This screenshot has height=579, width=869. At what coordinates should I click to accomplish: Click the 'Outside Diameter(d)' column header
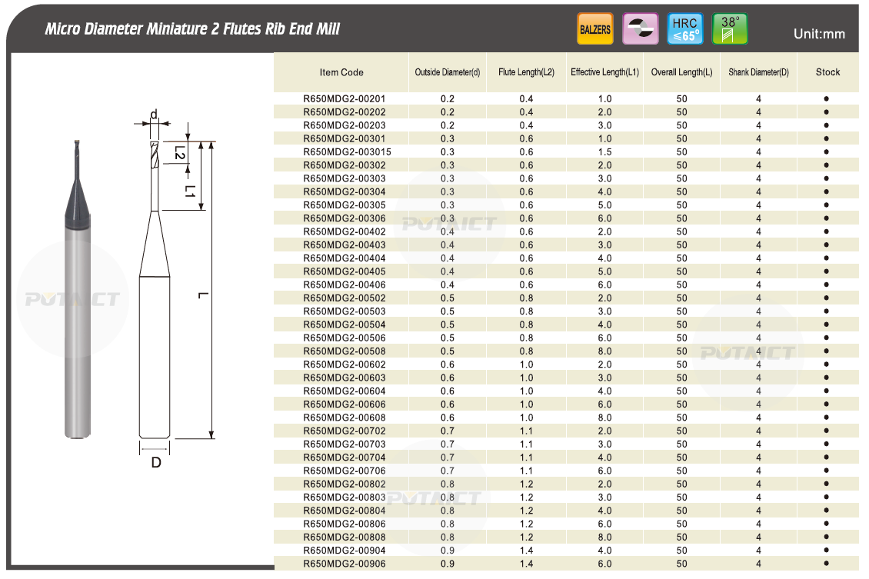(x=448, y=72)
